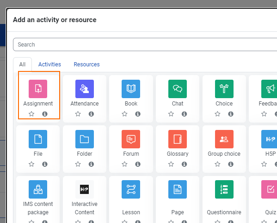277x223 pixels.
Task: Select the Group choice icon
Action: pos(224,139)
